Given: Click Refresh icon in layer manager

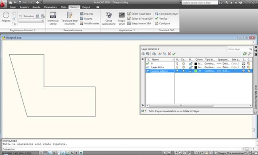Looking at the screenshot, I should [245, 54].
